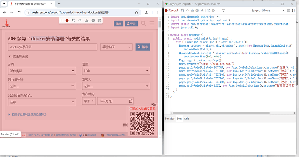The height and width of the screenshot is (157, 299).
Task: Open the 话题/帖子 search type dropdown
Action: [116, 47]
